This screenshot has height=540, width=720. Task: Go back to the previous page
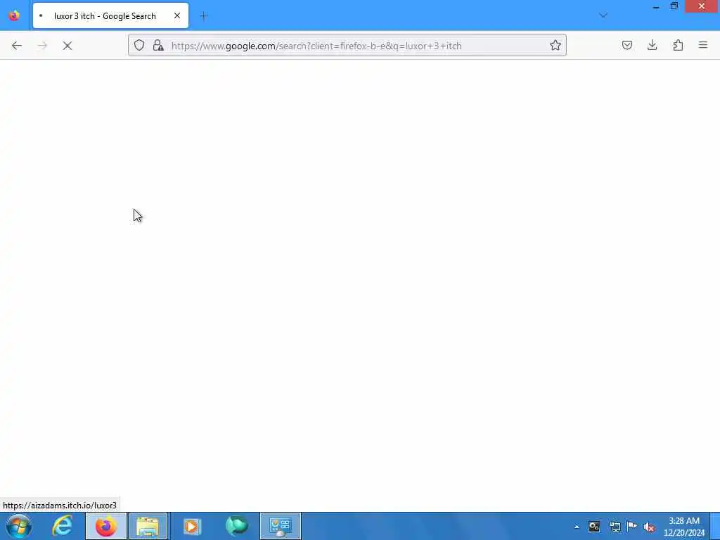pyautogui.click(x=17, y=46)
